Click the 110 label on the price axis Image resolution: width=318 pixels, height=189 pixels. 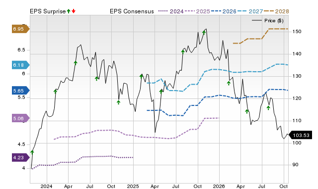(297, 121)
